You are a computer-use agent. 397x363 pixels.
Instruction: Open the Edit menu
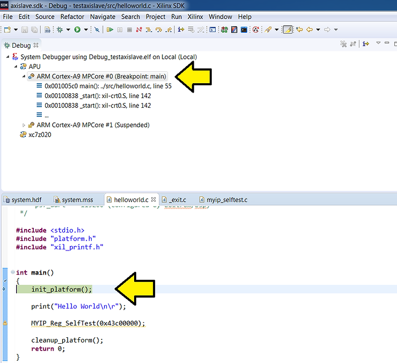tap(24, 17)
